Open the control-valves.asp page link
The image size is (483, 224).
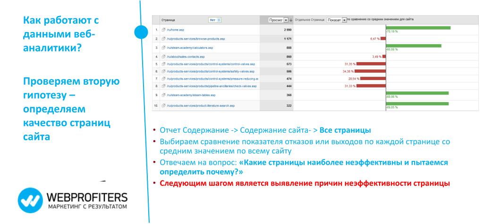[211, 64]
